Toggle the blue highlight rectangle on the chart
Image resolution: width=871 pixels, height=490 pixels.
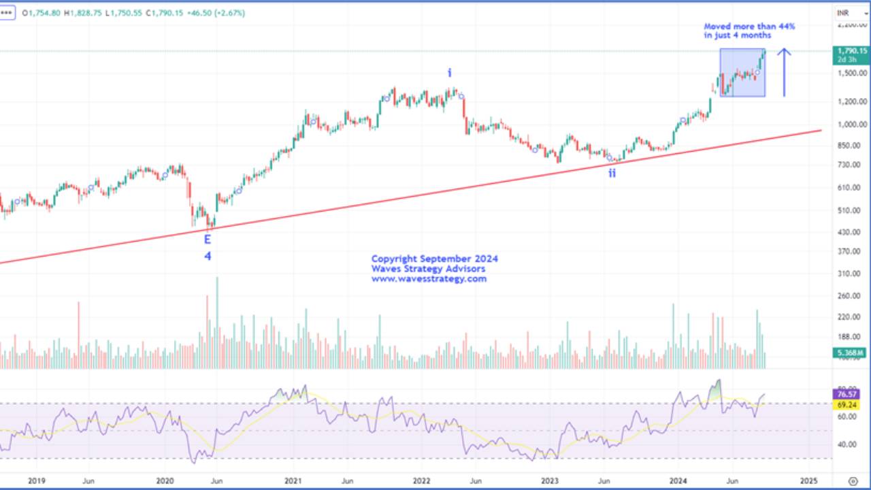742,73
